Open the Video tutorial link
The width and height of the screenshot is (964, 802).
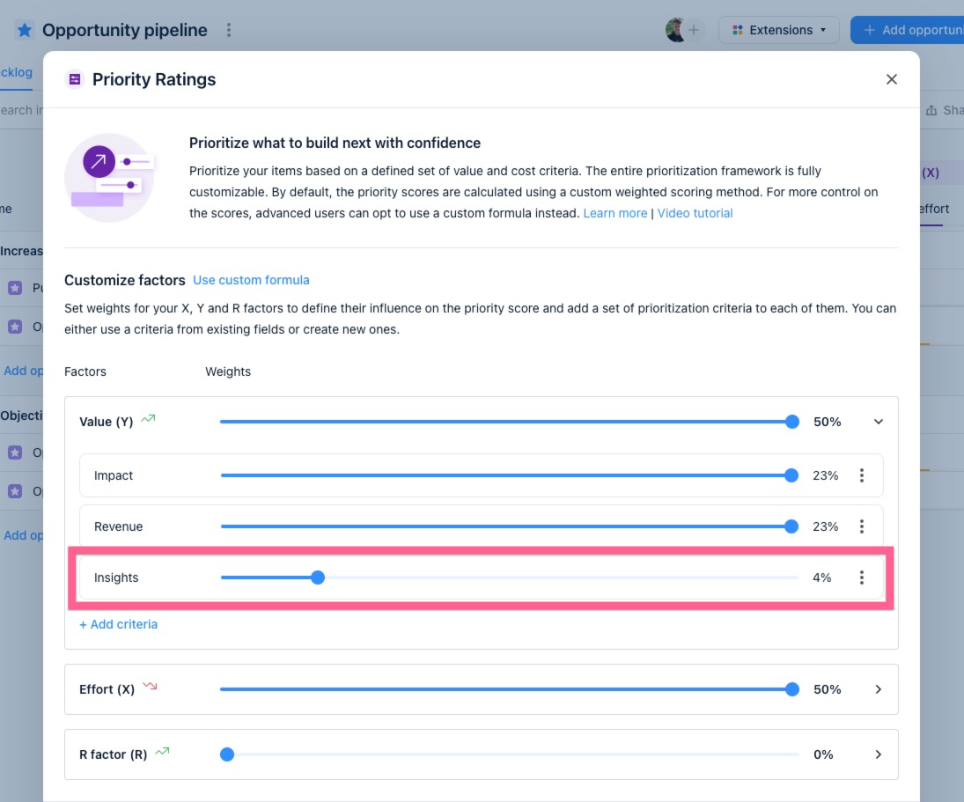coord(695,213)
